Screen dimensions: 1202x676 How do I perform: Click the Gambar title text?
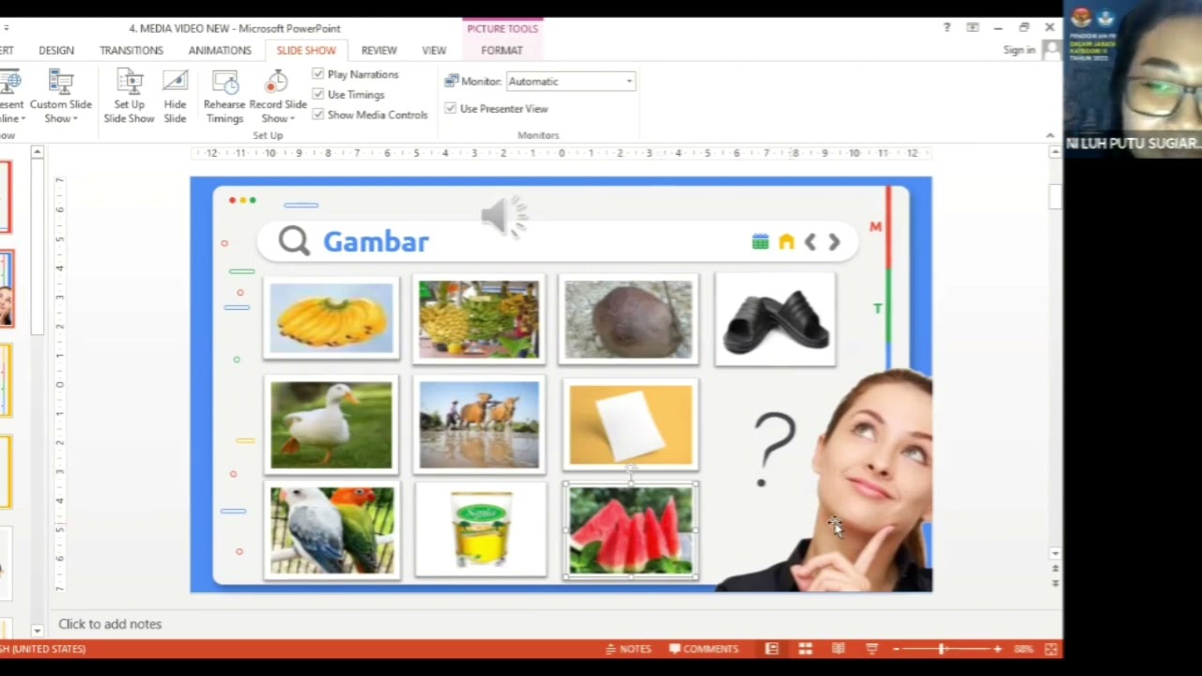(376, 242)
